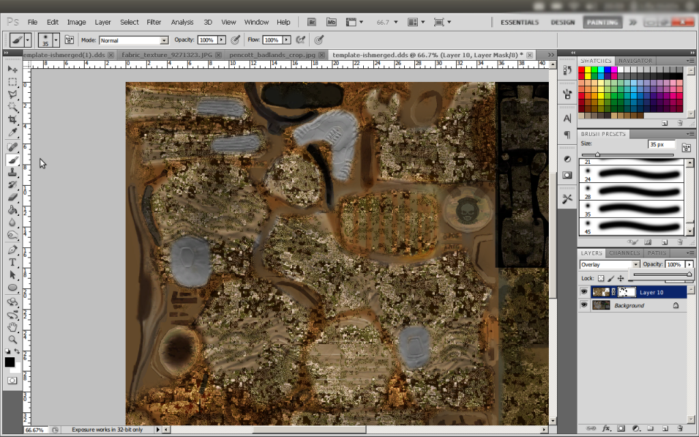Pick the Eyedropper tool

[x=12, y=132]
